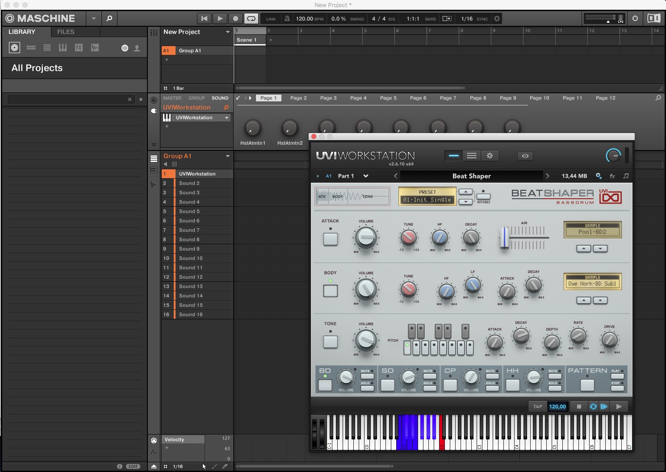Click the Maschine record button
This screenshot has height=472, width=666.
pos(235,18)
